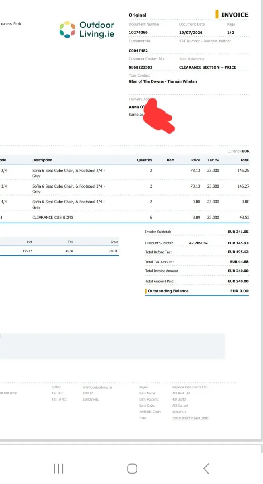Screen dimensions: 263x484
Task: Tap the empty grey notes box
Action: tap(112, 346)
